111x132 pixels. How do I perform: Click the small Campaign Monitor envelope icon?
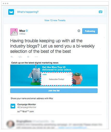click(x=13, y=106)
